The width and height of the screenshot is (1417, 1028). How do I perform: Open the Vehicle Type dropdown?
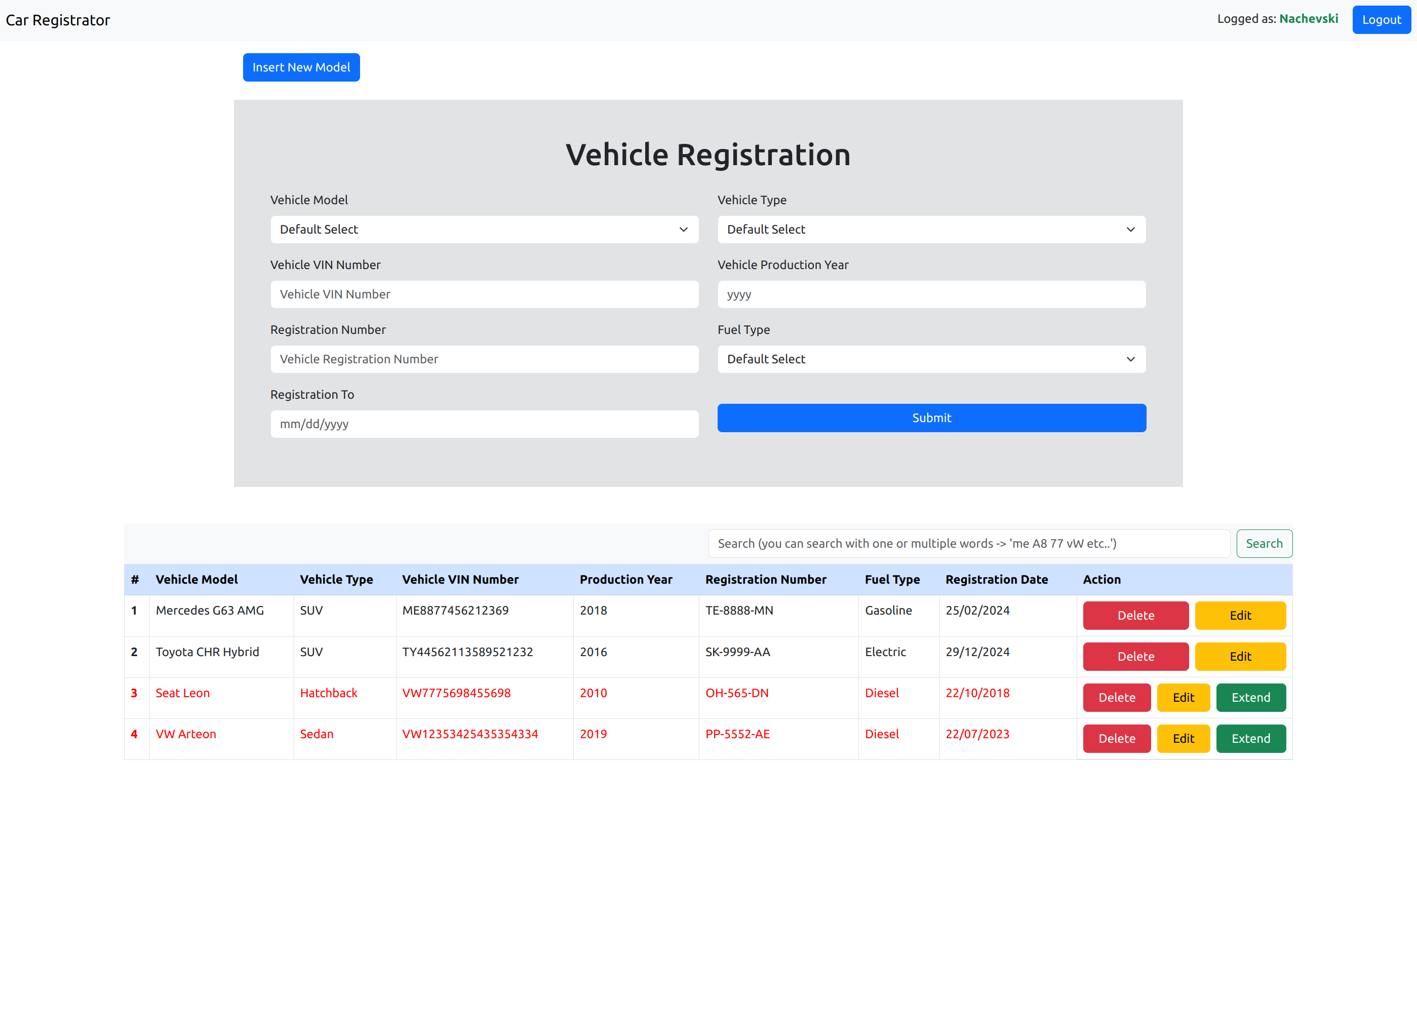click(931, 230)
